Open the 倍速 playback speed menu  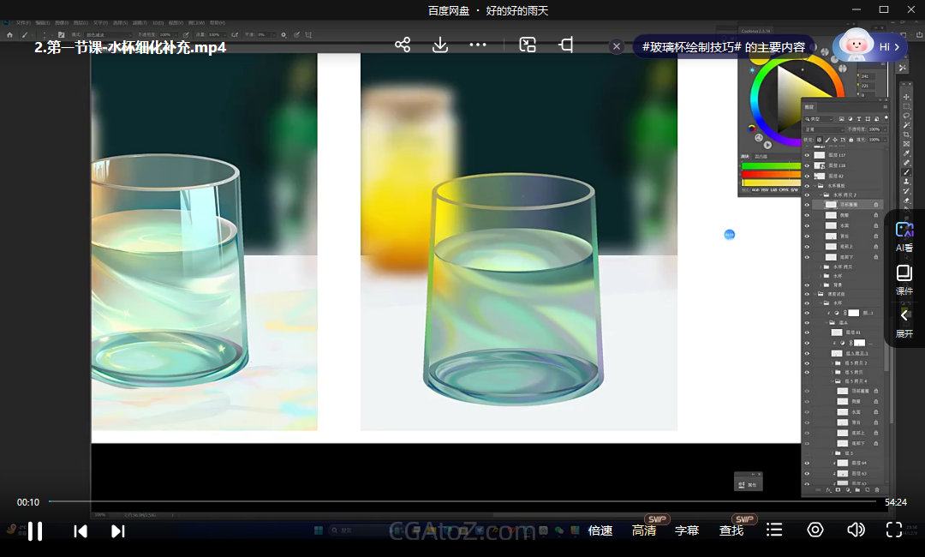(600, 531)
